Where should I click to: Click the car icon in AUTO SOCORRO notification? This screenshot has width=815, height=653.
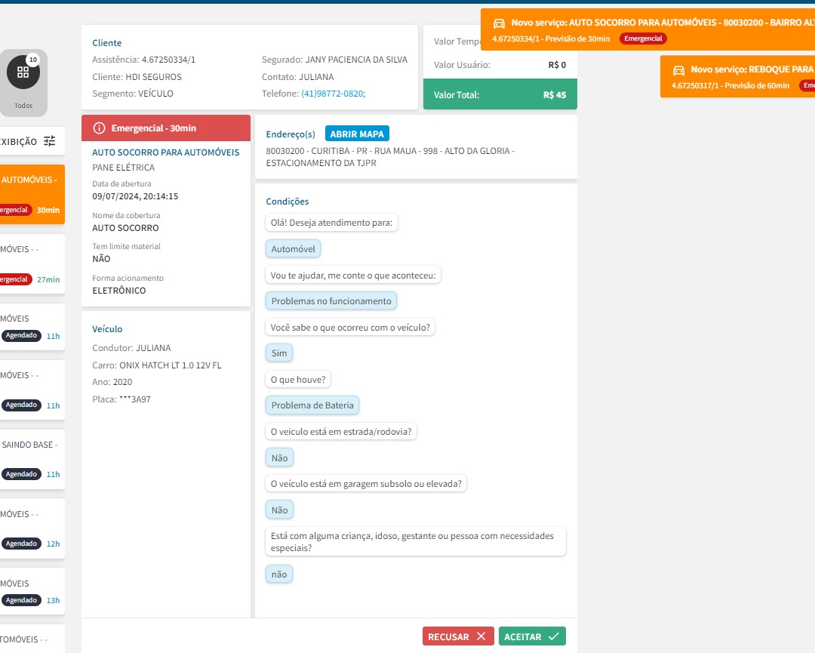pos(499,23)
